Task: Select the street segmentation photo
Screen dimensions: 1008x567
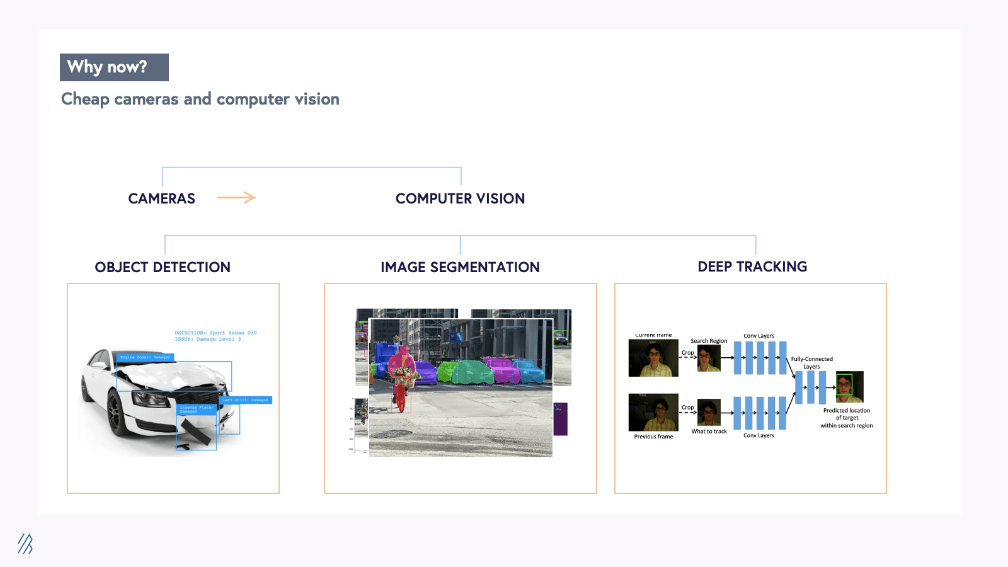Action: [461, 387]
